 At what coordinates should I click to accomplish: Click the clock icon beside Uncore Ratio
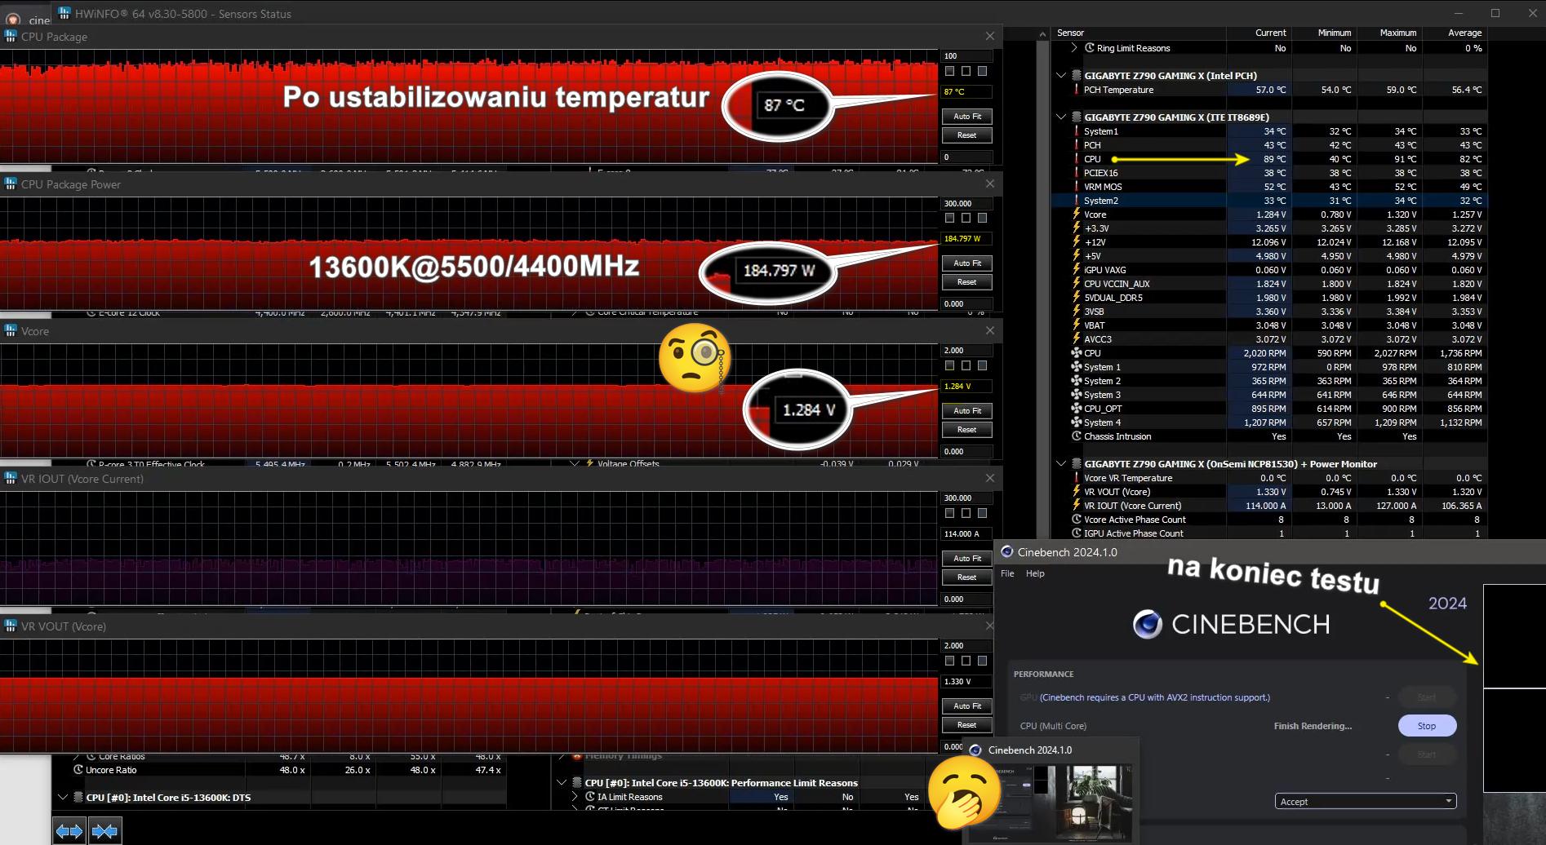pyautogui.click(x=78, y=770)
